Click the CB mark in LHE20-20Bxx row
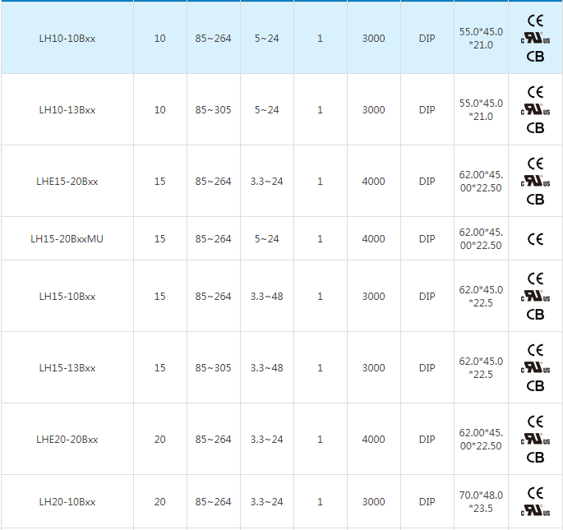563x530 pixels. click(x=535, y=458)
